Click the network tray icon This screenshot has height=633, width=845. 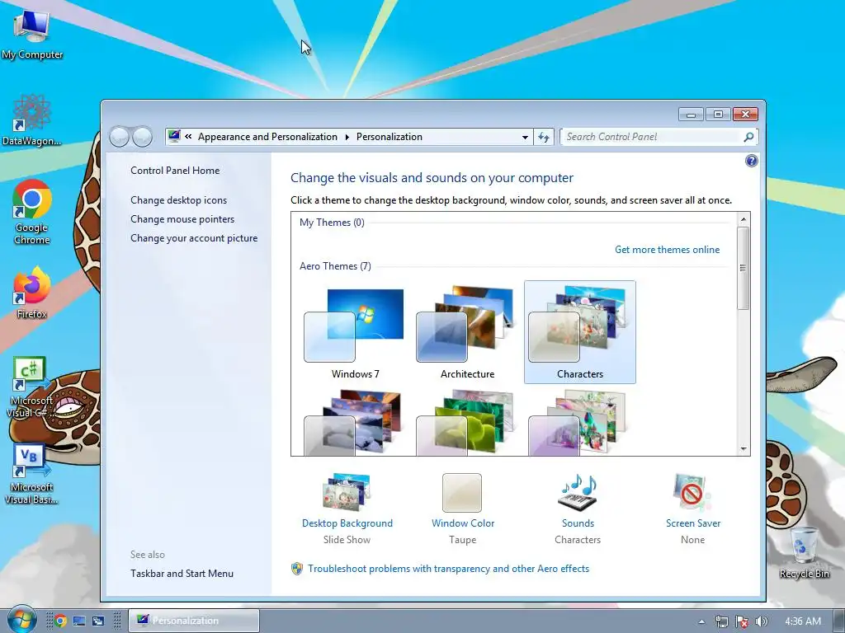pos(721,621)
